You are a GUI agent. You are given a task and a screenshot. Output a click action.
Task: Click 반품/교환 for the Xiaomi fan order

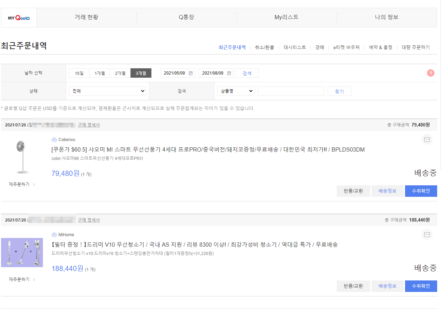tap(353, 191)
